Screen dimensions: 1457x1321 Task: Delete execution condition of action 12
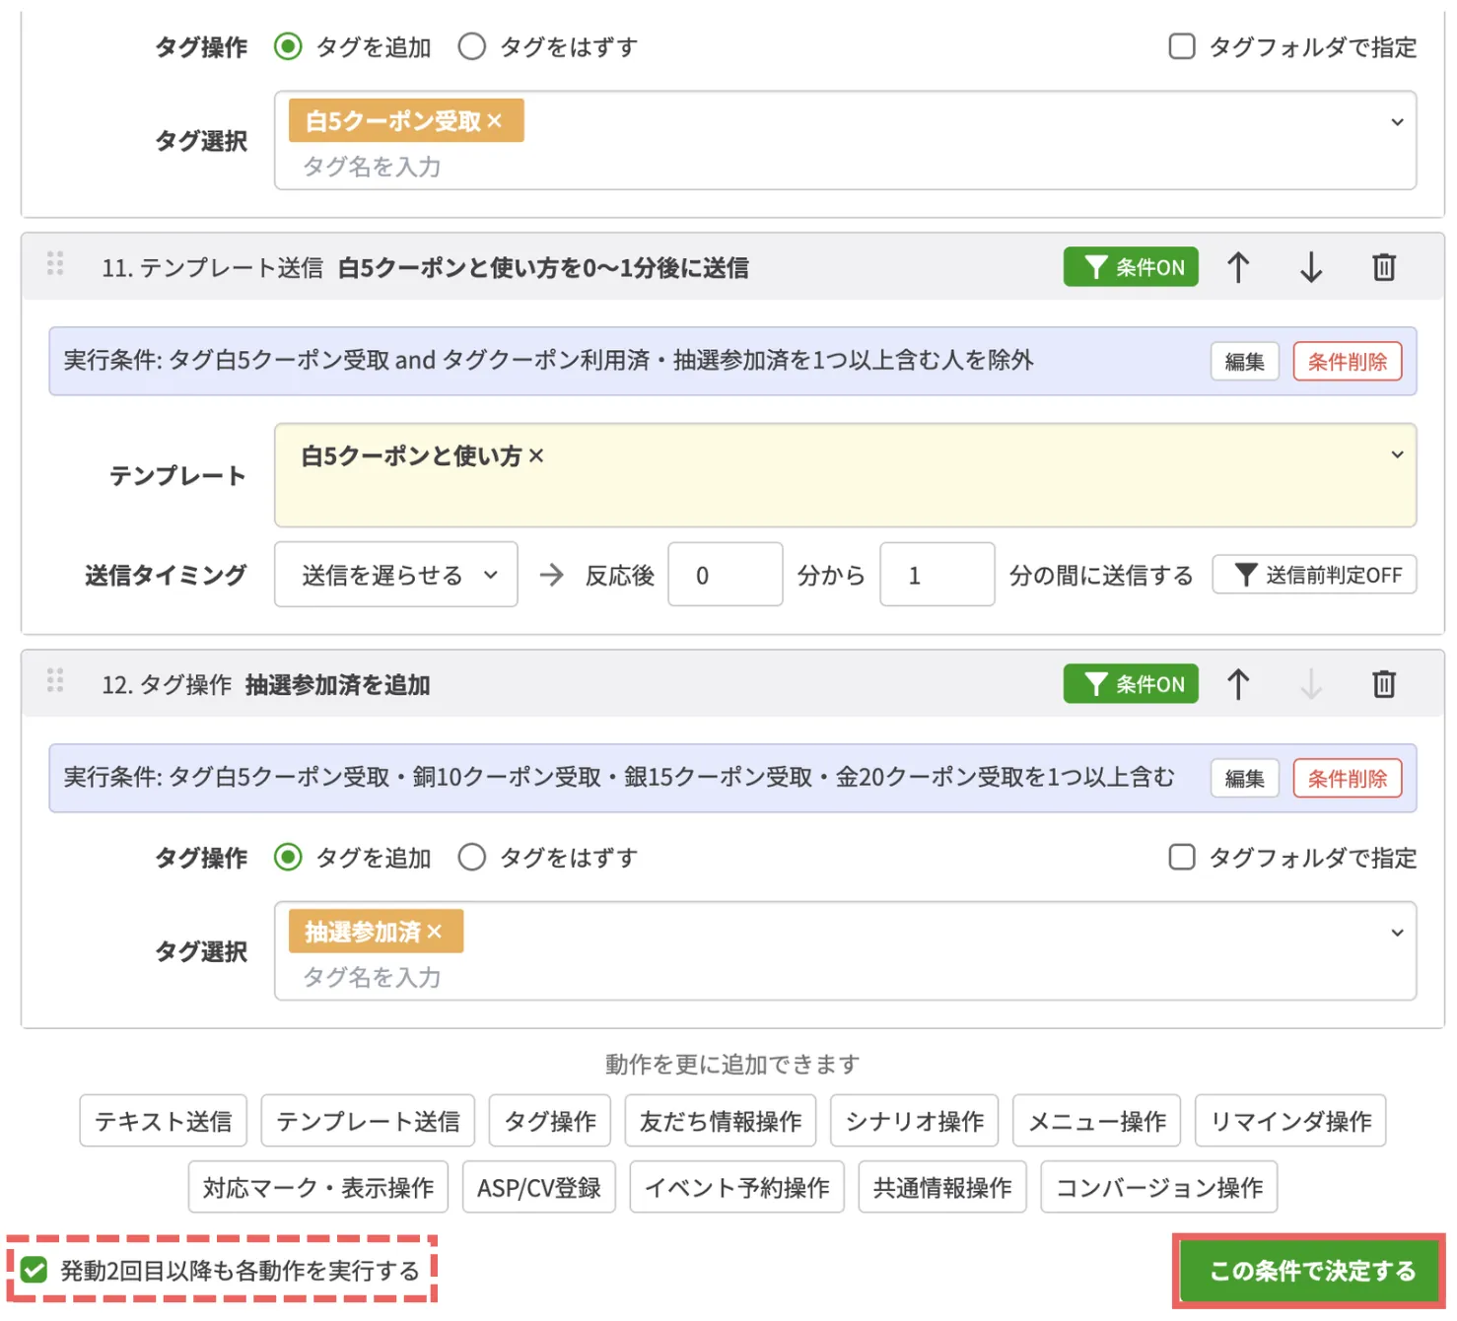(1348, 779)
